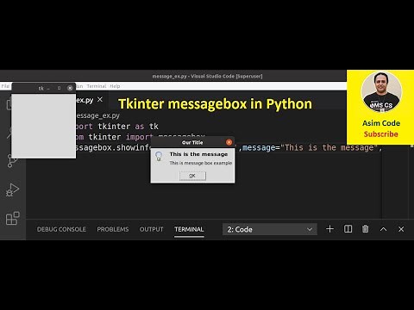Open the Help menu
This screenshot has height=310, width=414.
(115, 86)
